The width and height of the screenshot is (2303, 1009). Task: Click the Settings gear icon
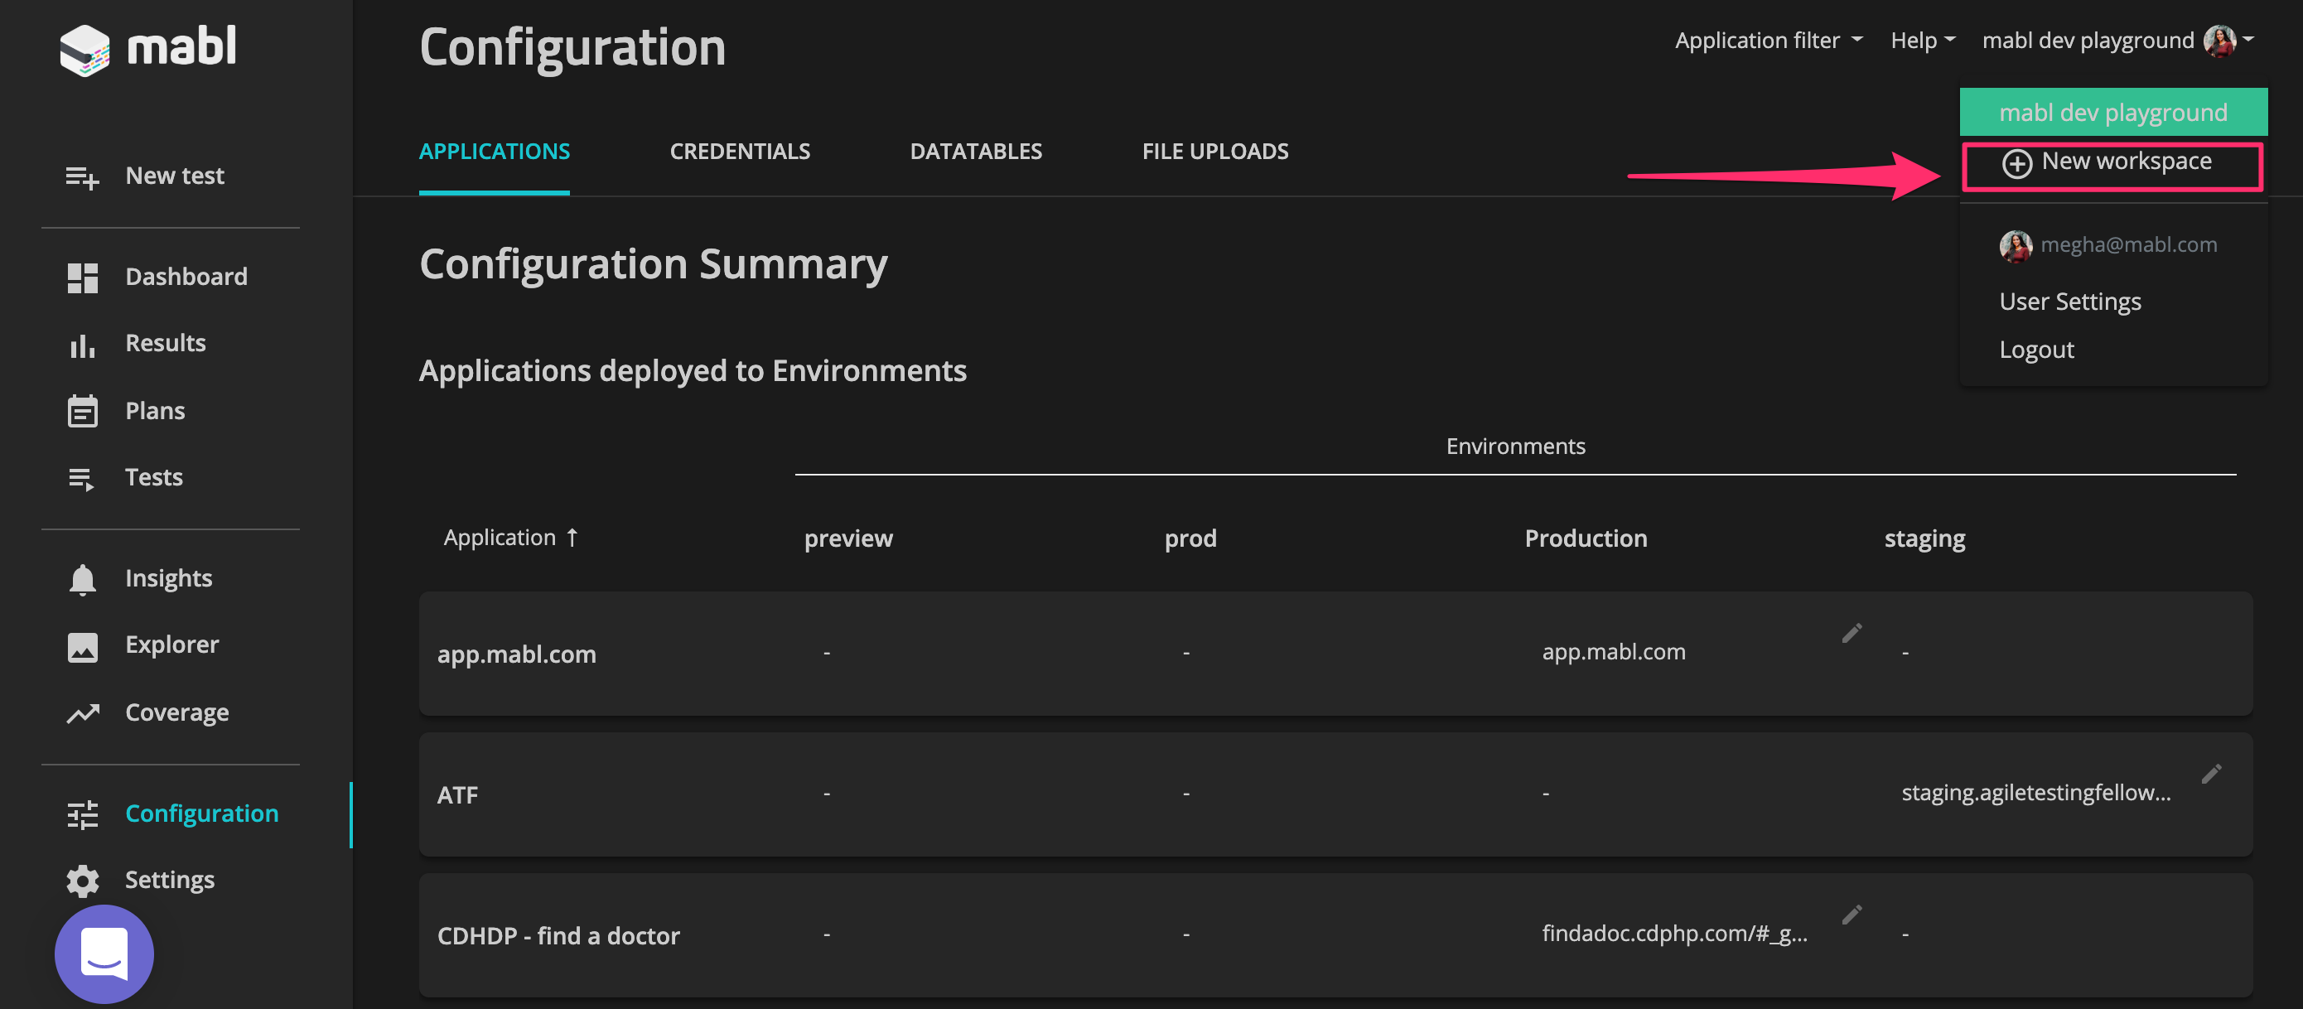[82, 881]
